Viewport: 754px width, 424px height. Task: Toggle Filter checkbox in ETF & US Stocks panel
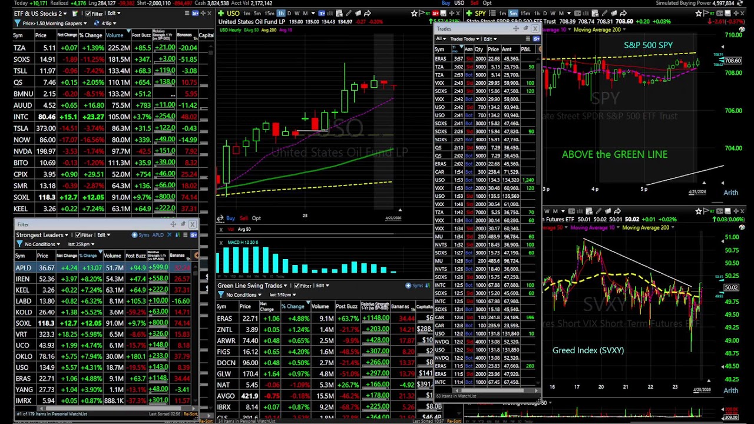coord(88,14)
